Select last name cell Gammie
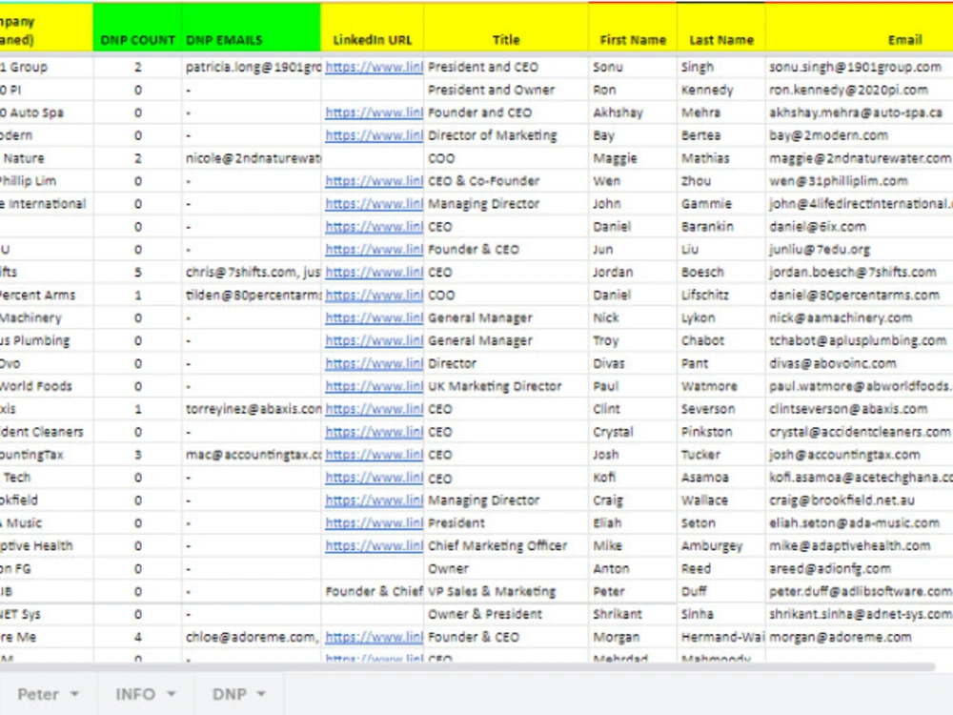 pyautogui.click(x=720, y=204)
